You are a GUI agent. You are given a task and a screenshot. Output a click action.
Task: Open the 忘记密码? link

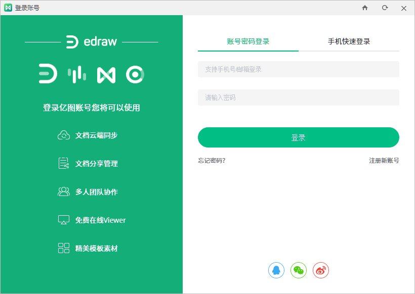tap(212, 160)
